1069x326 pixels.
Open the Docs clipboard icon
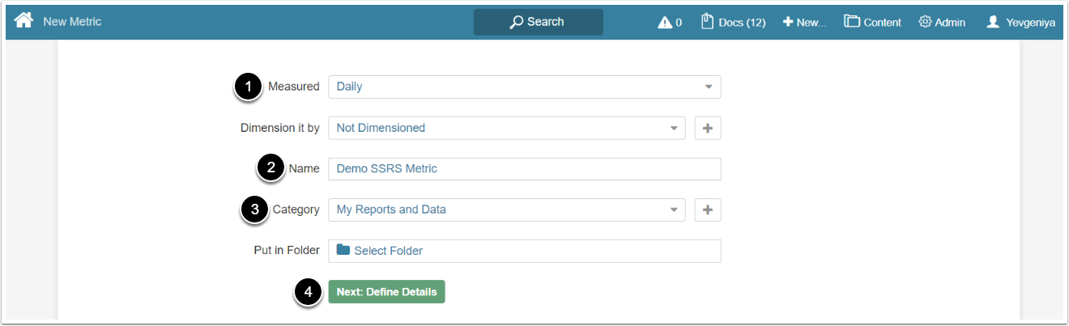pyautogui.click(x=707, y=21)
